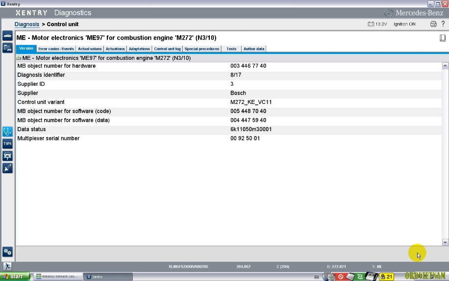Viewport: 449px width, 281px height.
Task: Click Data status value 6k11050m30001
Action: coord(251,129)
